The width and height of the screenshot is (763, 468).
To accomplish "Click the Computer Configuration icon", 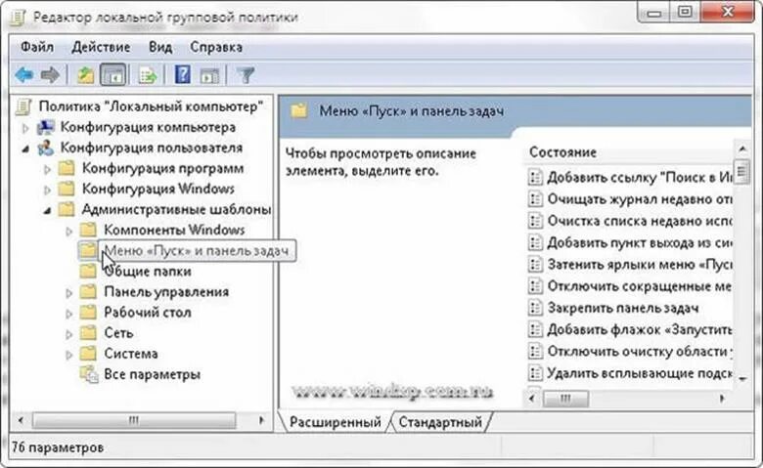I will [46, 127].
